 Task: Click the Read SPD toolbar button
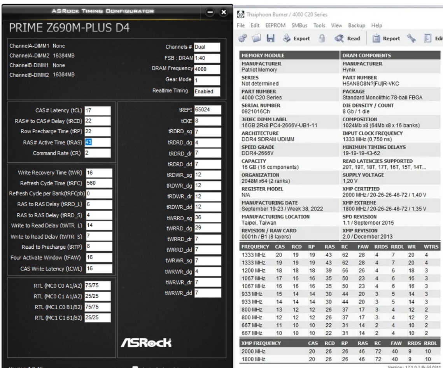coord(347,38)
